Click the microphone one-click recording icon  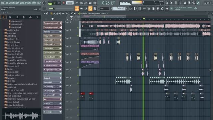[176, 3]
